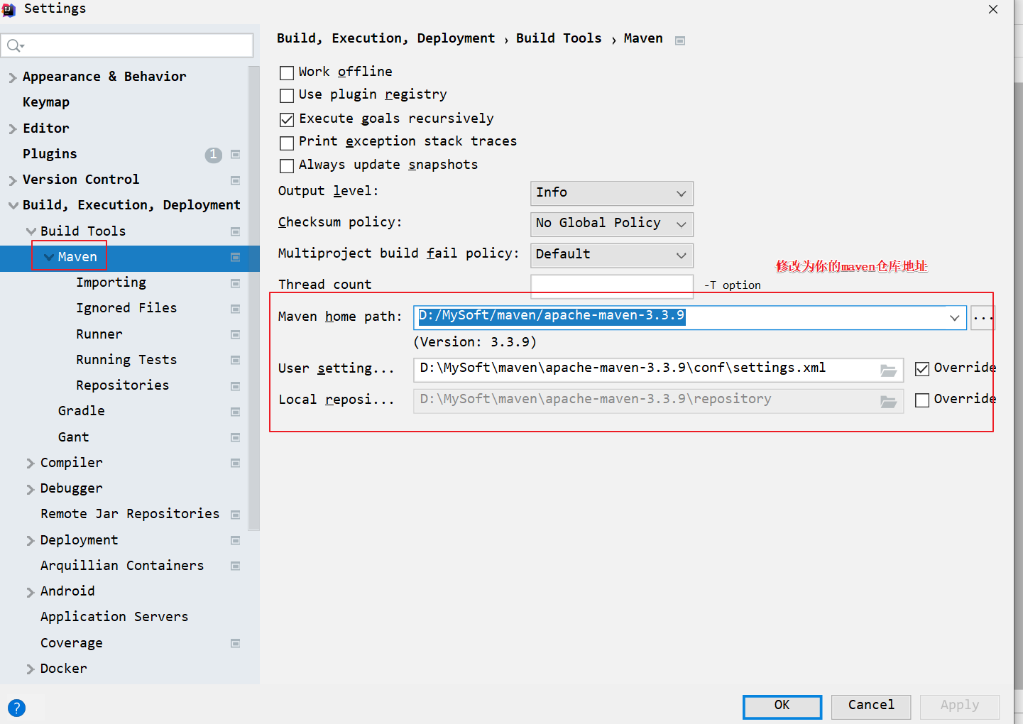The width and height of the screenshot is (1023, 724).
Task: Open the Output level dropdown
Action: point(611,193)
